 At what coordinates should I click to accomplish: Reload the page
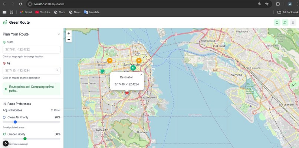click(20, 4)
